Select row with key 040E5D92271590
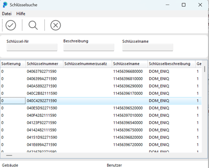The height and width of the screenshot is (168, 209). point(101,108)
